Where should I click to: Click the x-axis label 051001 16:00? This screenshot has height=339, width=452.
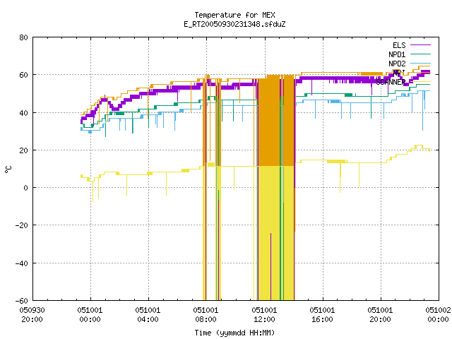tap(322, 315)
